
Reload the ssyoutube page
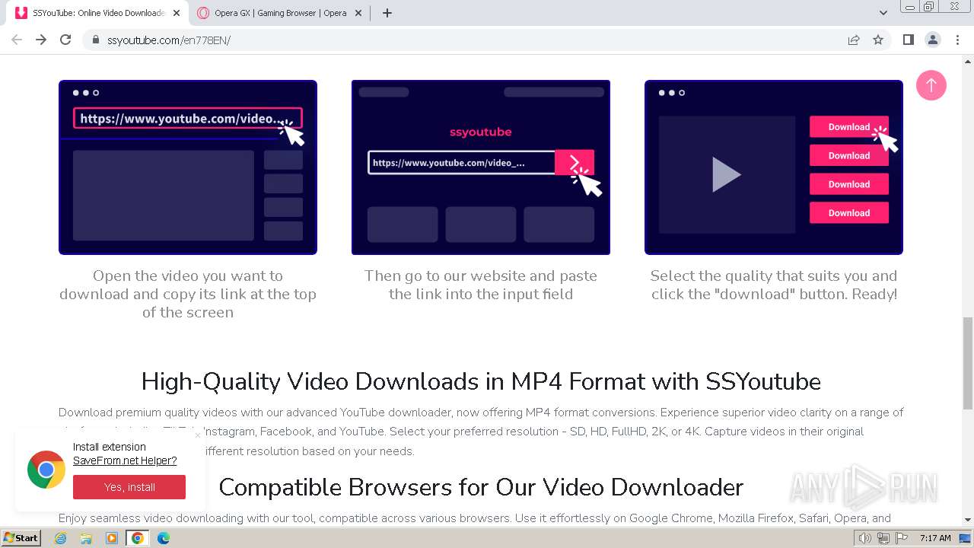point(65,40)
